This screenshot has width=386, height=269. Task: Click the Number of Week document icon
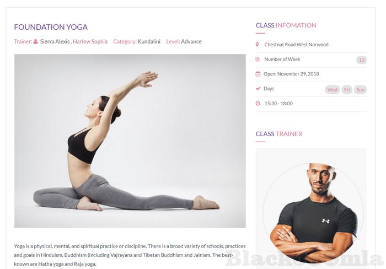(x=258, y=60)
